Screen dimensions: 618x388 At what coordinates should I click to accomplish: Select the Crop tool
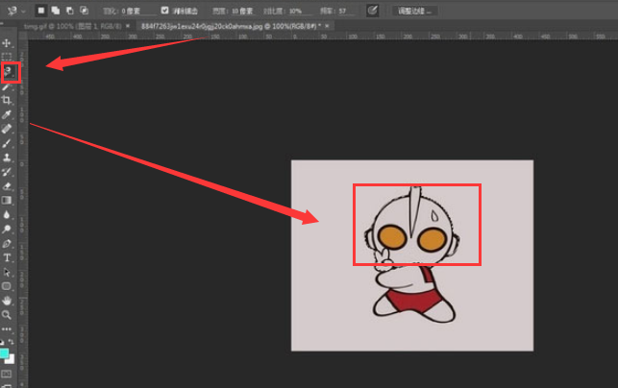pyautogui.click(x=7, y=100)
